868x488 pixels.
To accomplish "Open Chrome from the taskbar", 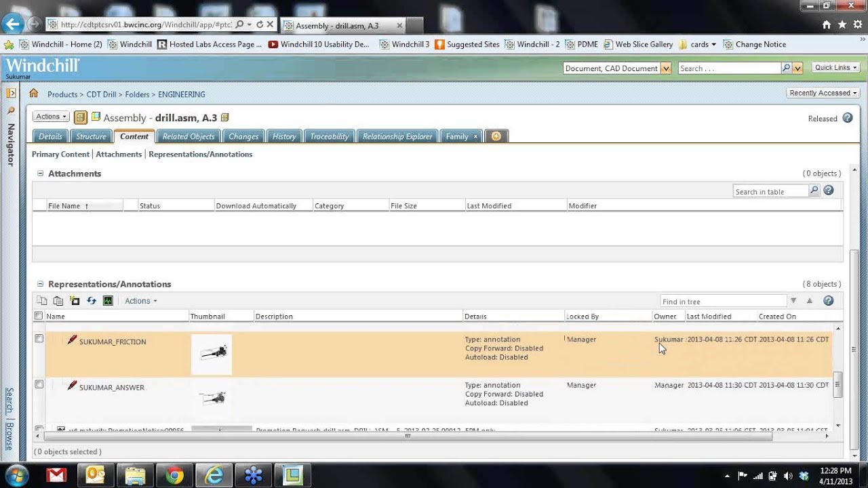I will [174, 475].
